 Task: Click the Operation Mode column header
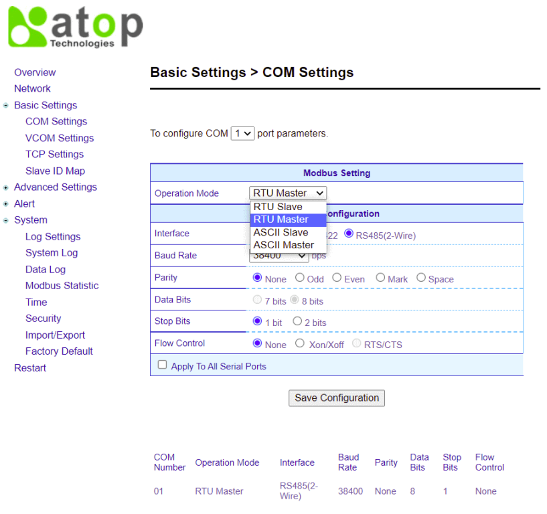pyautogui.click(x=227, y=462)
